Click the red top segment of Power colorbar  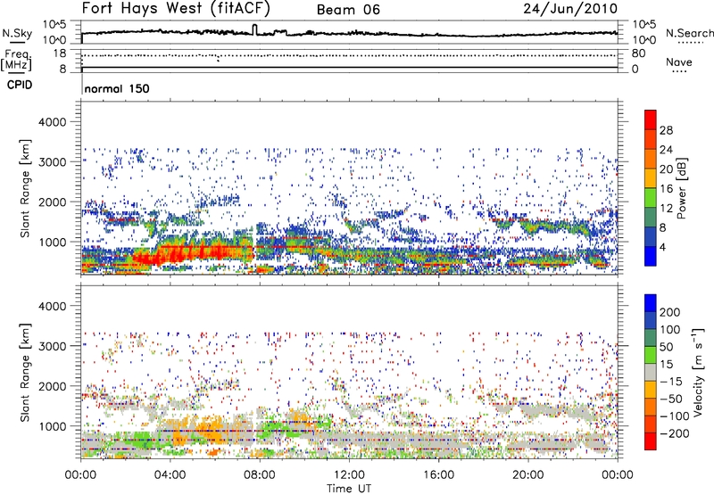pos(651,120)
